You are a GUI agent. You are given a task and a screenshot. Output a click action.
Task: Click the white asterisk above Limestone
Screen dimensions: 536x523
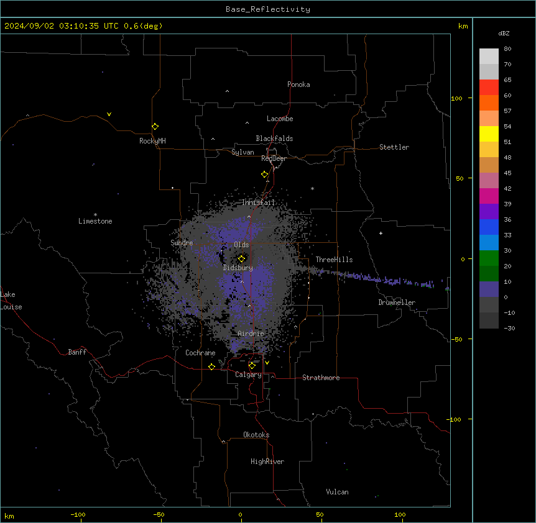pyautogui.click(x=95, y=215)
